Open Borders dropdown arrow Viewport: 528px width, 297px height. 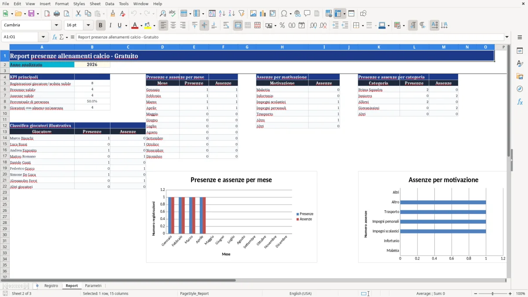click(x=363, y=26)
